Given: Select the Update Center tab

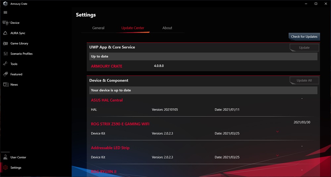Looking at the screenshot, I should coord(133,28).
